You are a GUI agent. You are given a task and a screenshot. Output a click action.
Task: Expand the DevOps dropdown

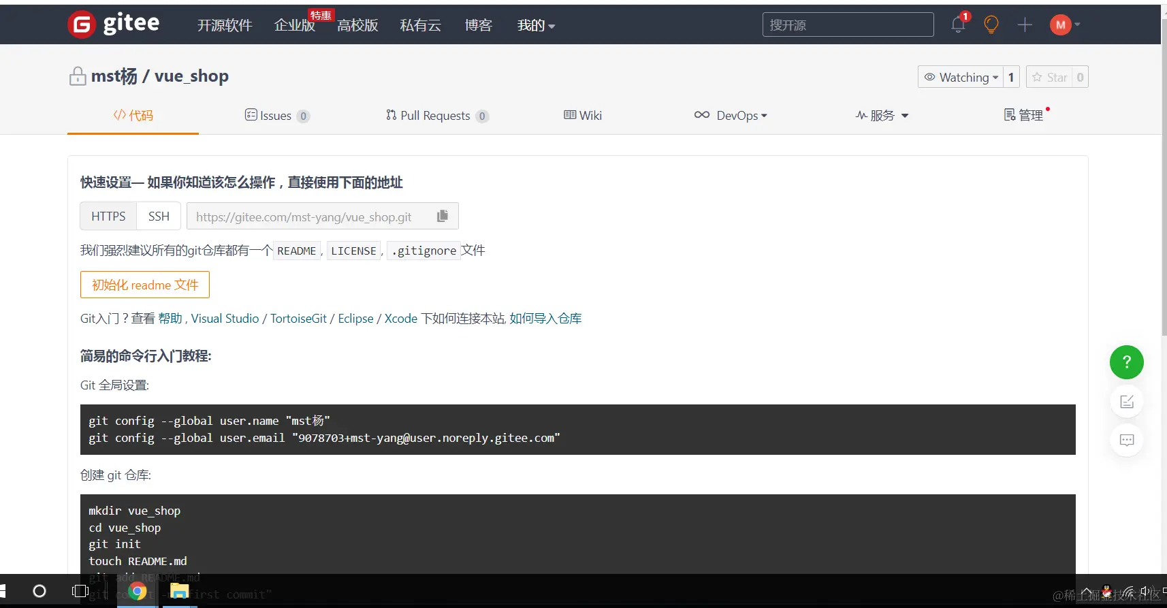pos(731,115)
